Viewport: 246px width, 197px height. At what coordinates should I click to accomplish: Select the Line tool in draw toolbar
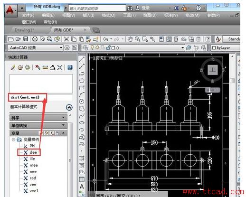pyautogui.click(x=82, y=59)
